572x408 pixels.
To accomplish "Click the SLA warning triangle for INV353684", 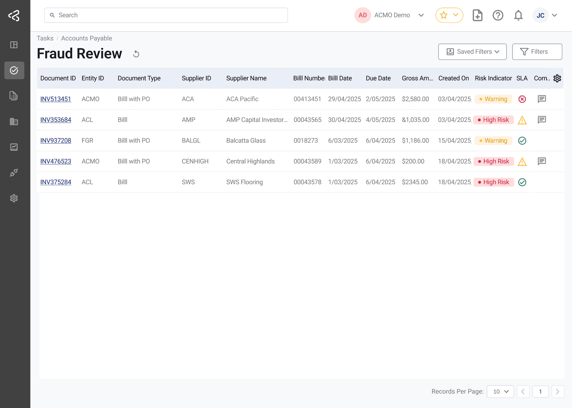I will coord(522,120).
